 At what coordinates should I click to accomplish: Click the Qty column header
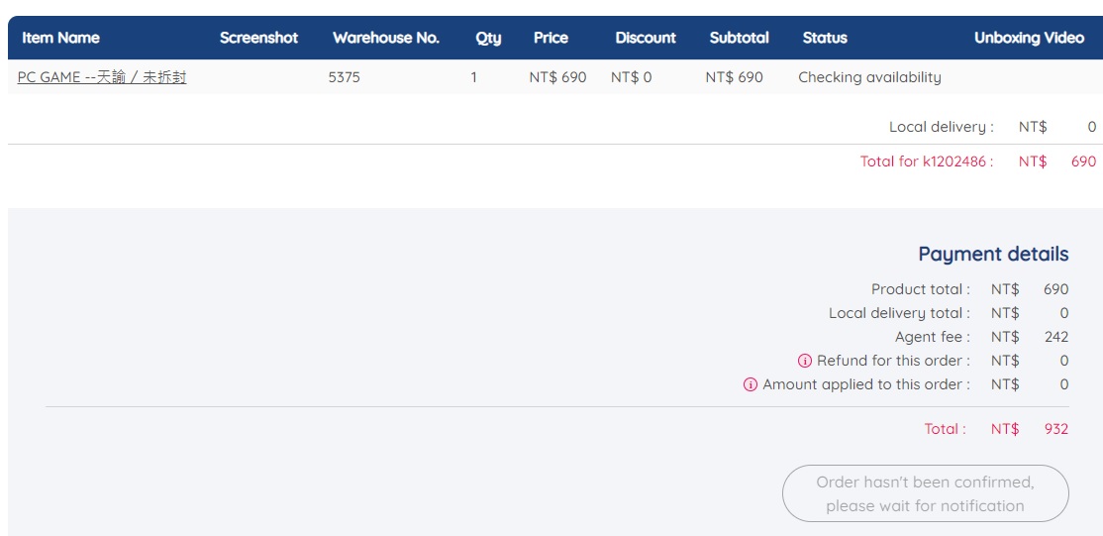coord(488,38)
